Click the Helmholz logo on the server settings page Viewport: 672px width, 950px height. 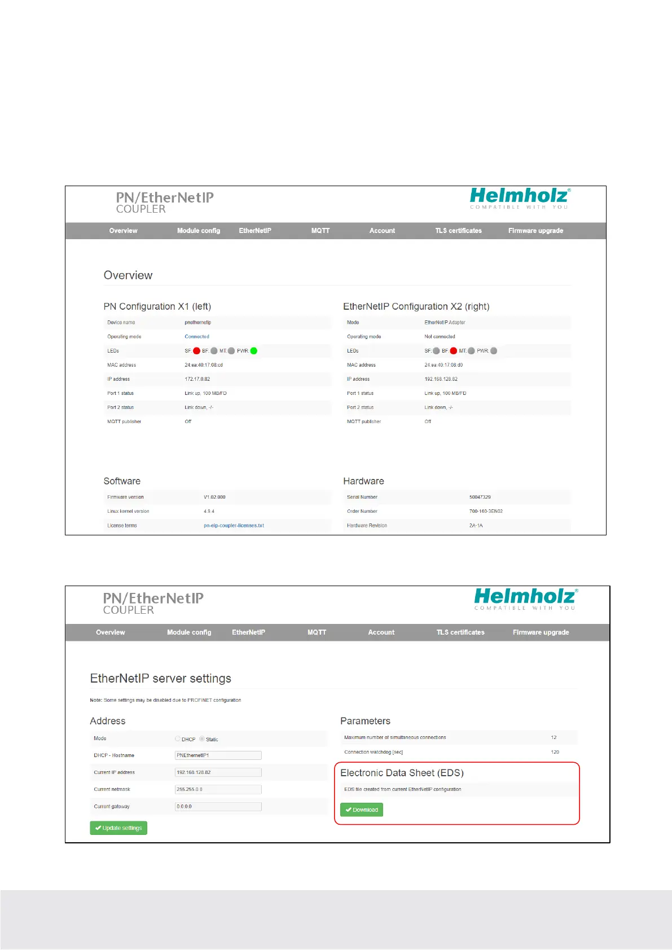pyautogui.click(x=525, y=599)
